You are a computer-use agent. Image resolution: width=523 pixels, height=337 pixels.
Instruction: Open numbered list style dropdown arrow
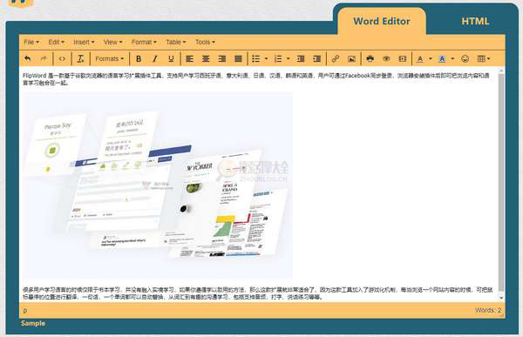click(289, 59)
